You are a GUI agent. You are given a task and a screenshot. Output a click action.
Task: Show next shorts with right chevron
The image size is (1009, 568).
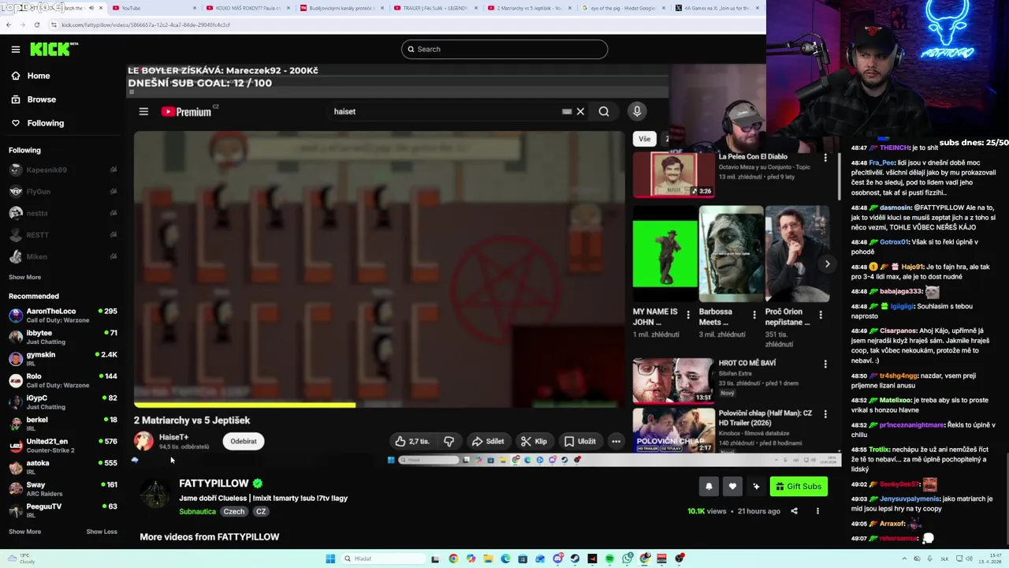pos(827,264)
